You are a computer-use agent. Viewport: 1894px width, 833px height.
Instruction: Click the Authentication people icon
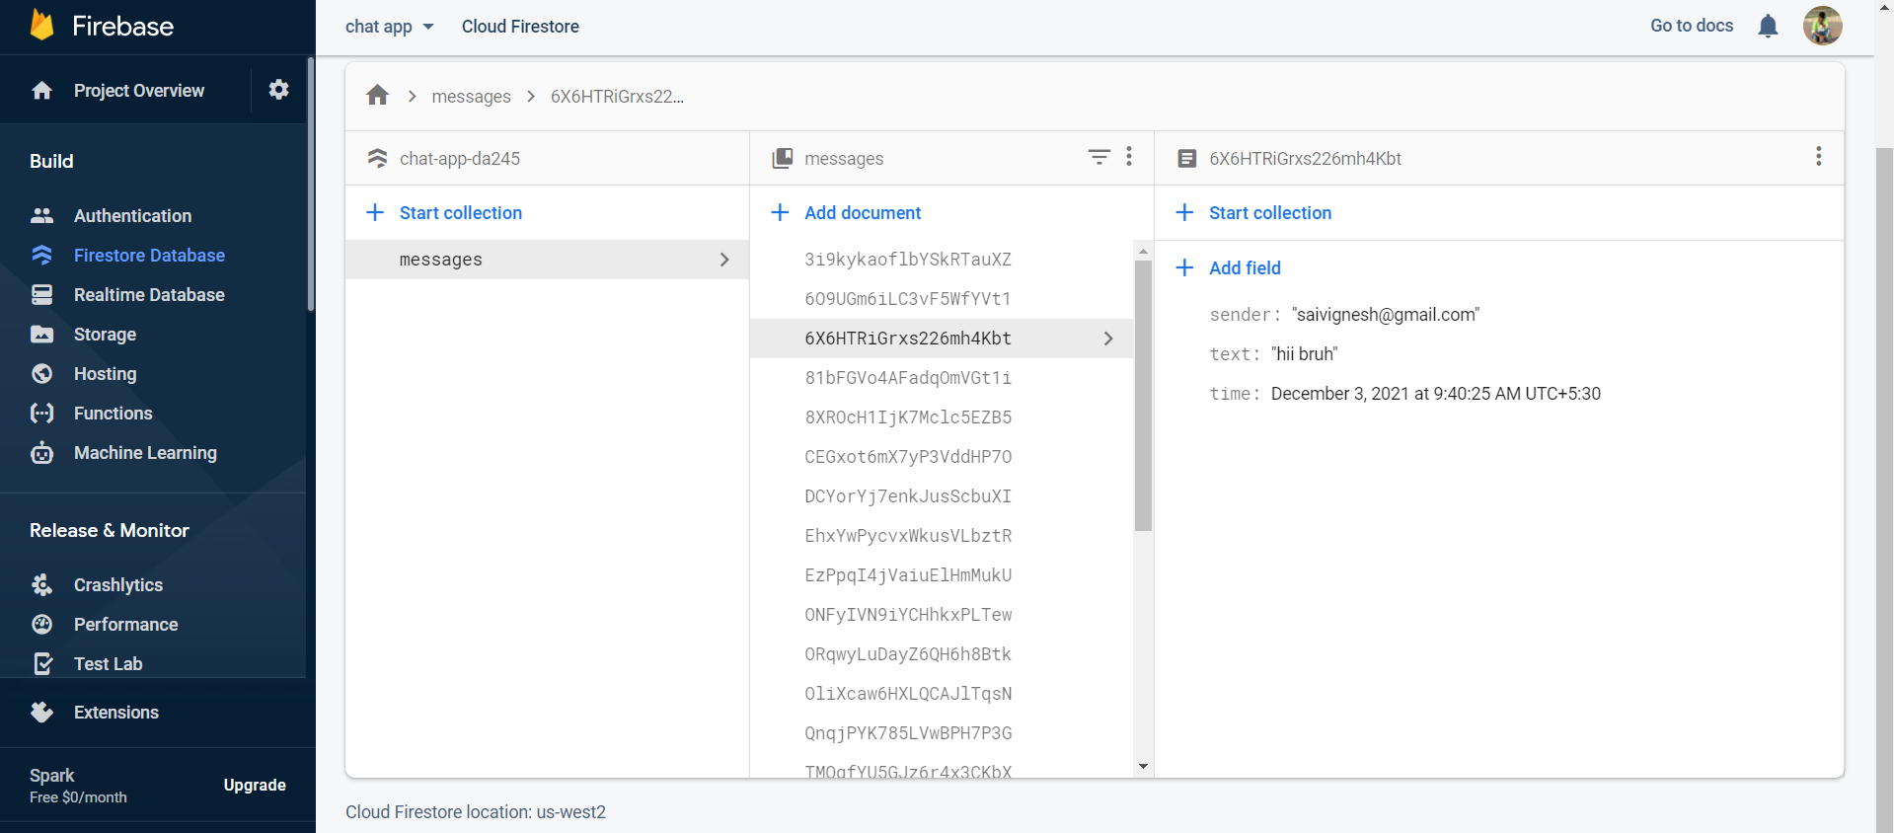[41, 215]
